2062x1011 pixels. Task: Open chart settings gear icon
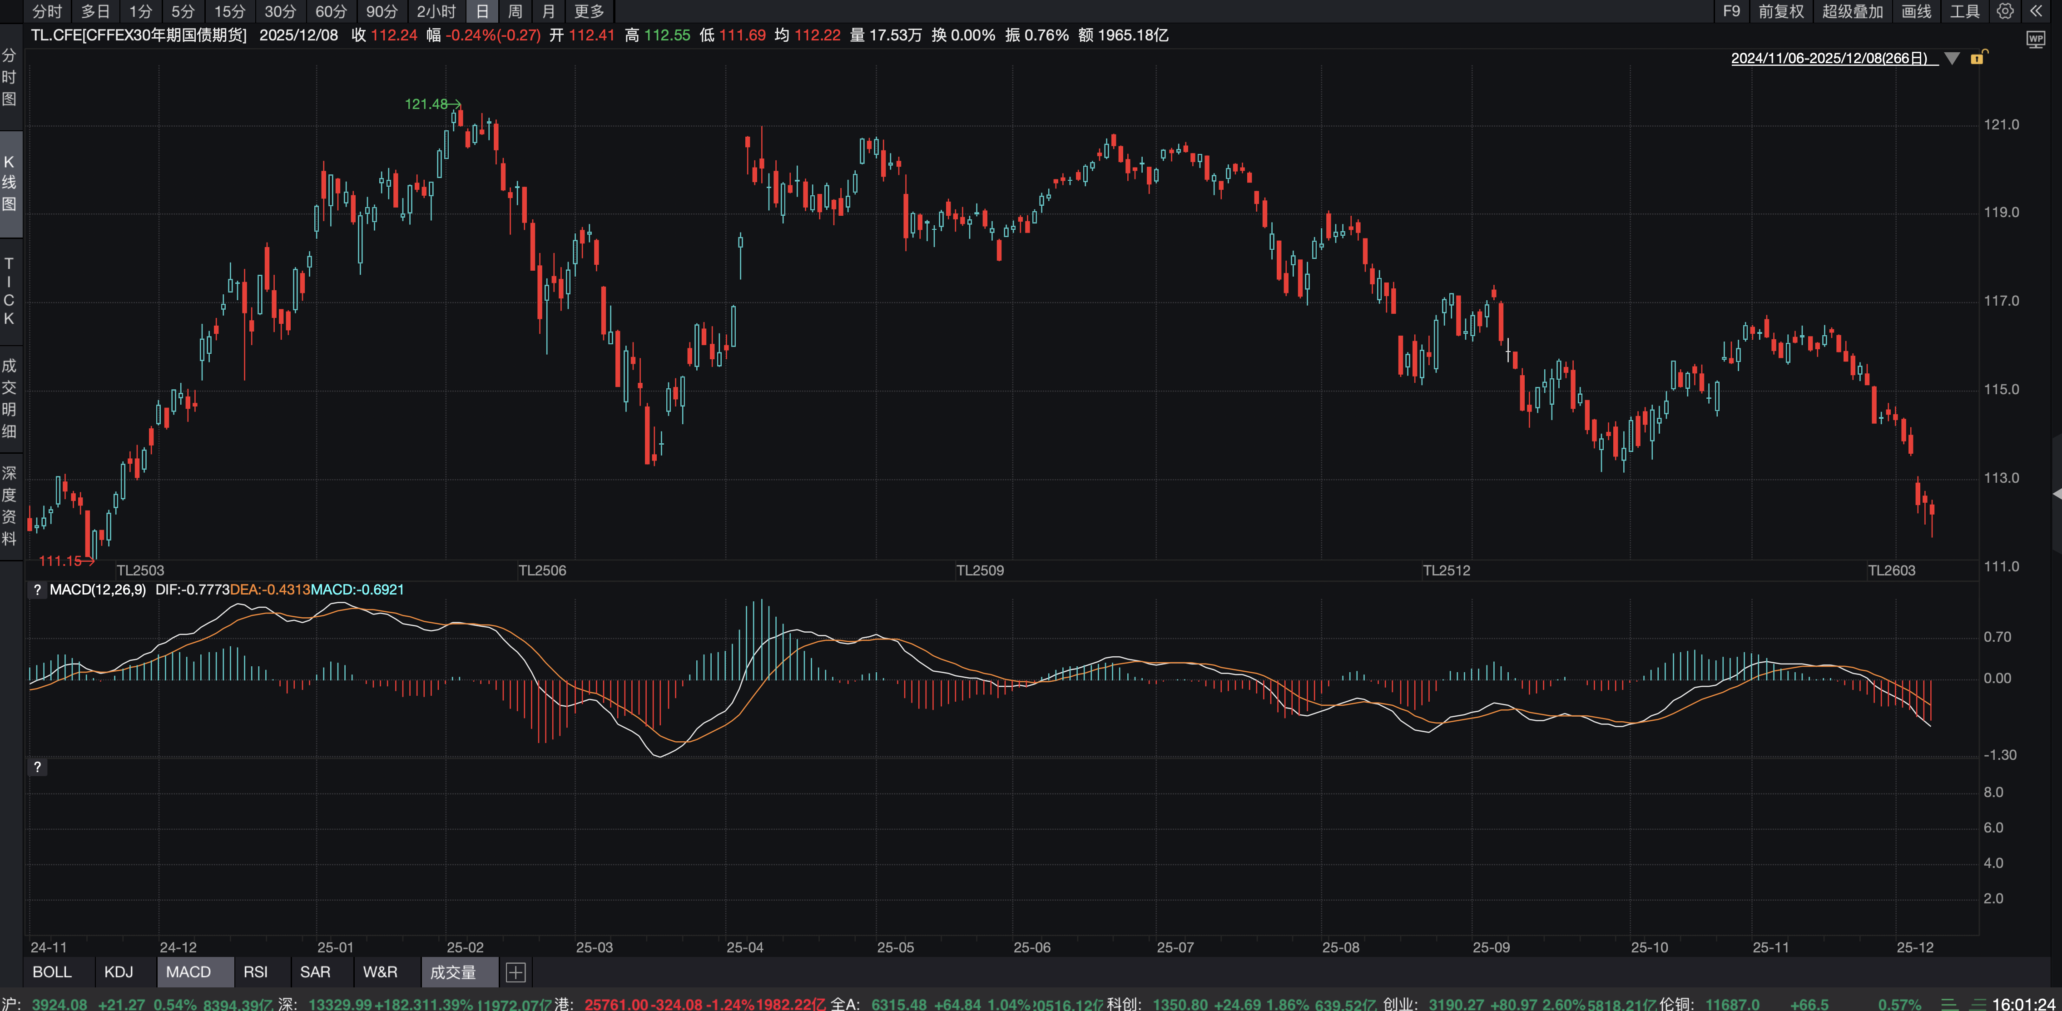coord(2004,11)
